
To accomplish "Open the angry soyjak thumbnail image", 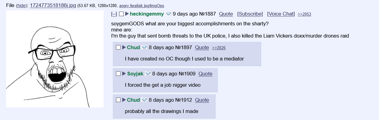I will (x=55, y=59).
